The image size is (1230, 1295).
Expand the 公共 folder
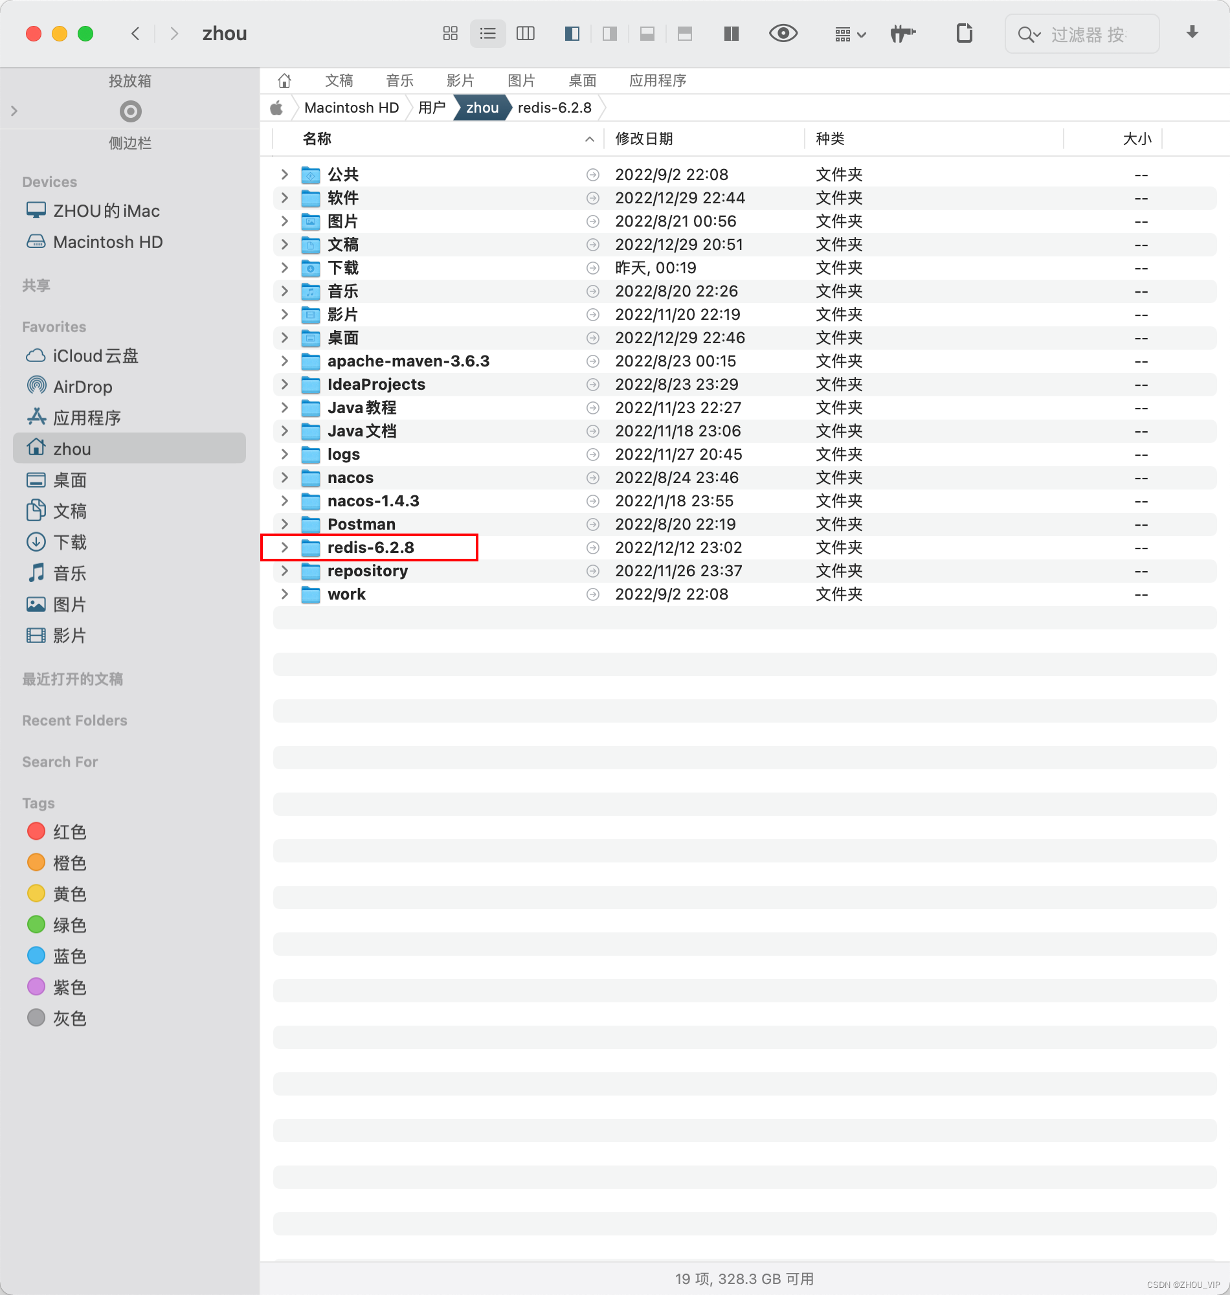pos(285,174)
